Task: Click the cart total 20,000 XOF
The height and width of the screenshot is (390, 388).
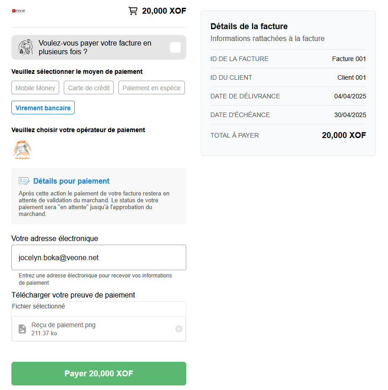Action: pos(164,11)
